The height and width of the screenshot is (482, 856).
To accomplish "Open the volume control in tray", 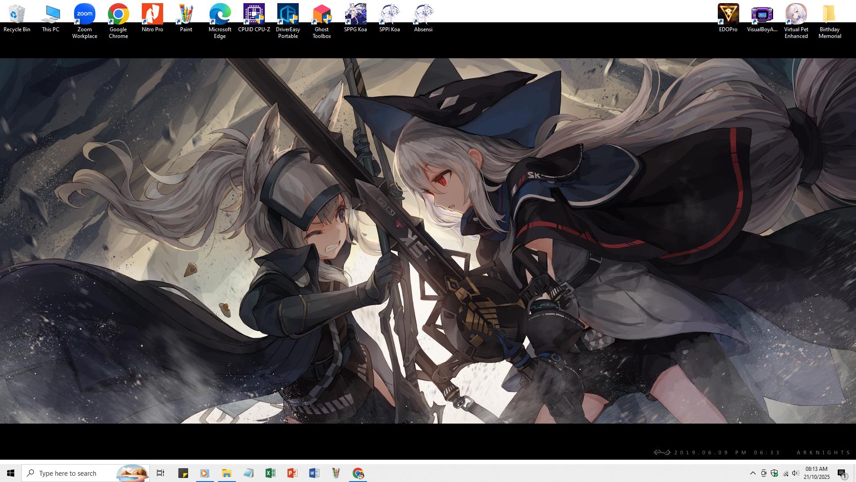I will click(795, 473).
